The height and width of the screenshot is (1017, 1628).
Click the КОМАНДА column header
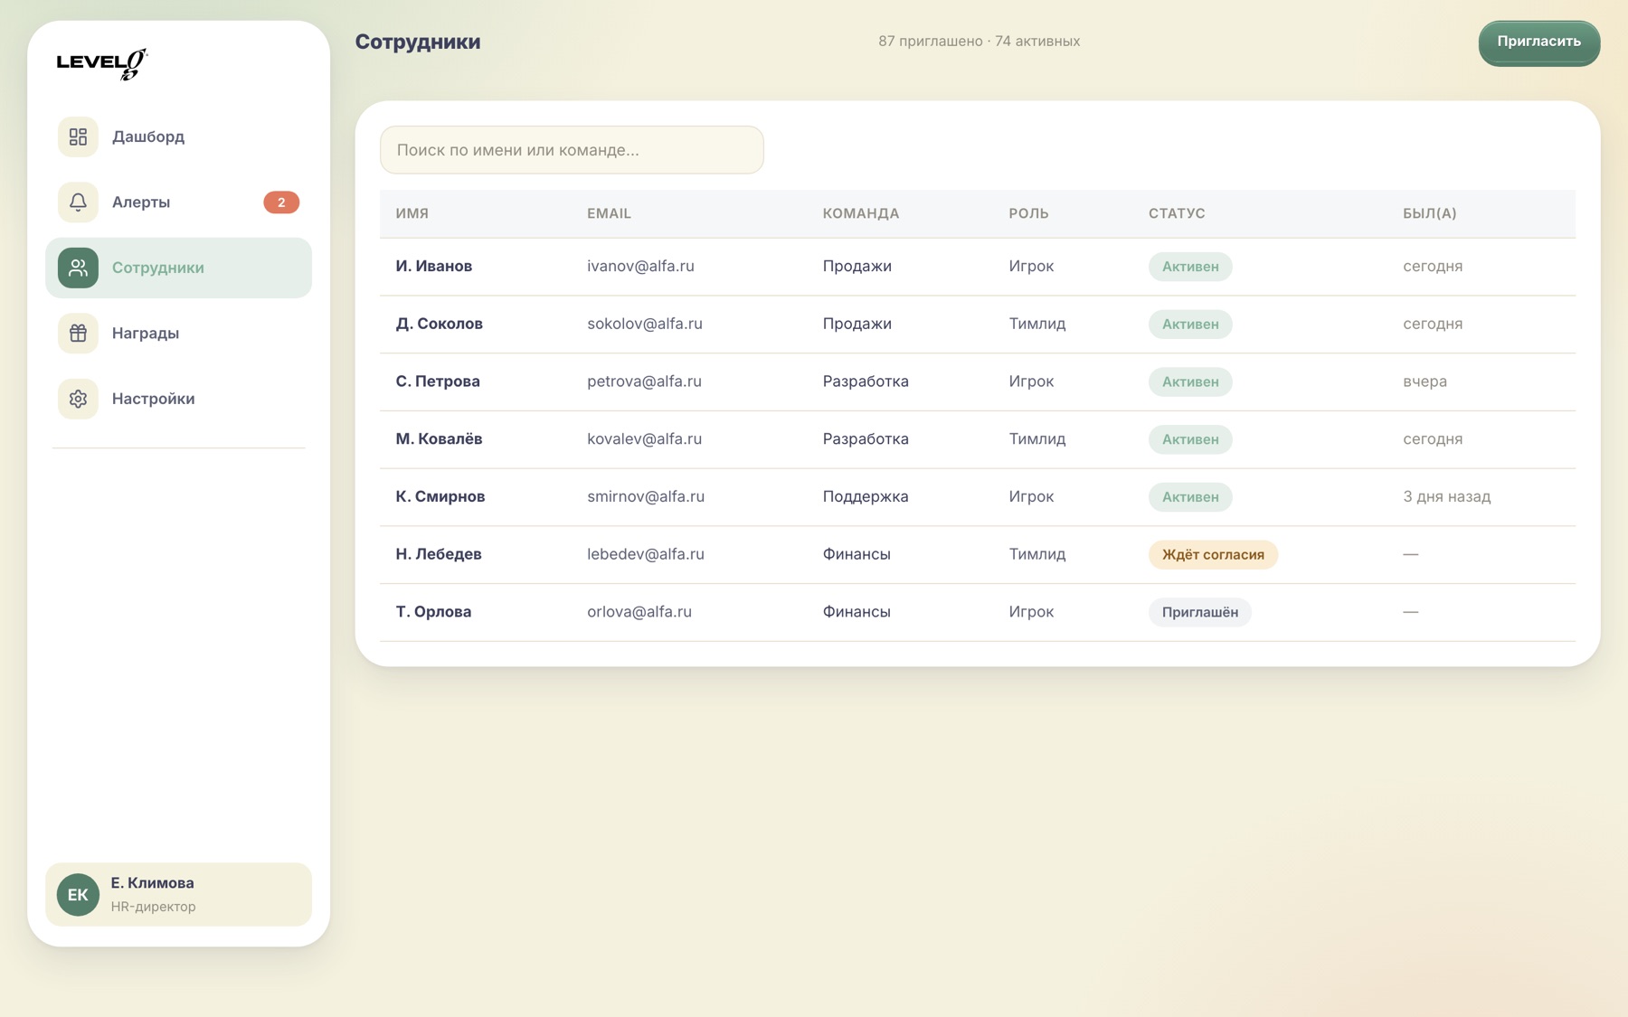click(x=861, y=213)
